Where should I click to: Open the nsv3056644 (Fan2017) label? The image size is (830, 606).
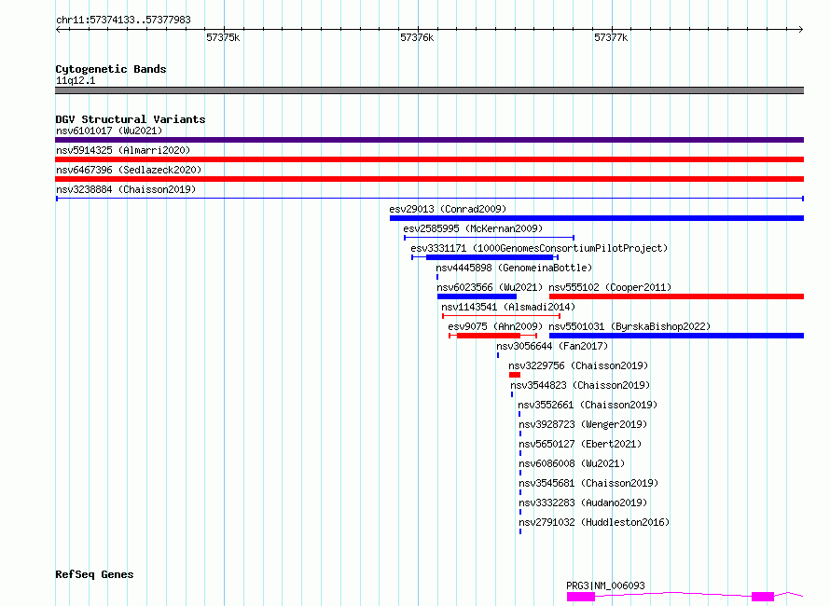552,346
